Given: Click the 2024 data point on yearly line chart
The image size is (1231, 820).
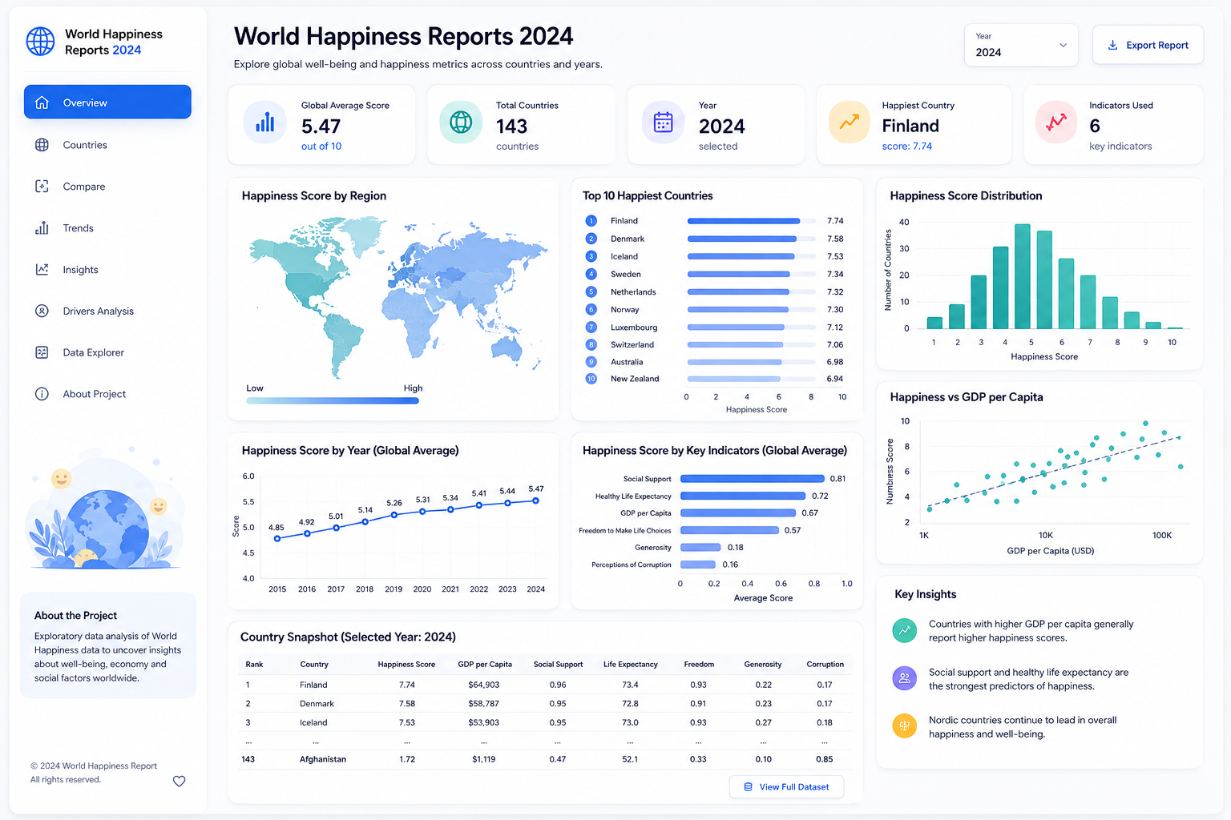Looking at the screenshot, I should [535, 500].
